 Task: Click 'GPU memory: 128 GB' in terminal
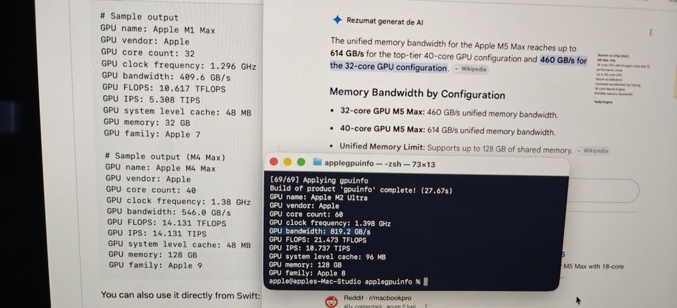click(x=305, y=265)
